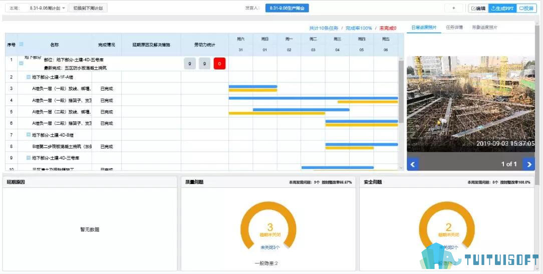Image resolution: width=543 pixels, height=274 pixels.
Task: Click the Gantt table vertical scrollbar
Action: (x=401, y=90)
